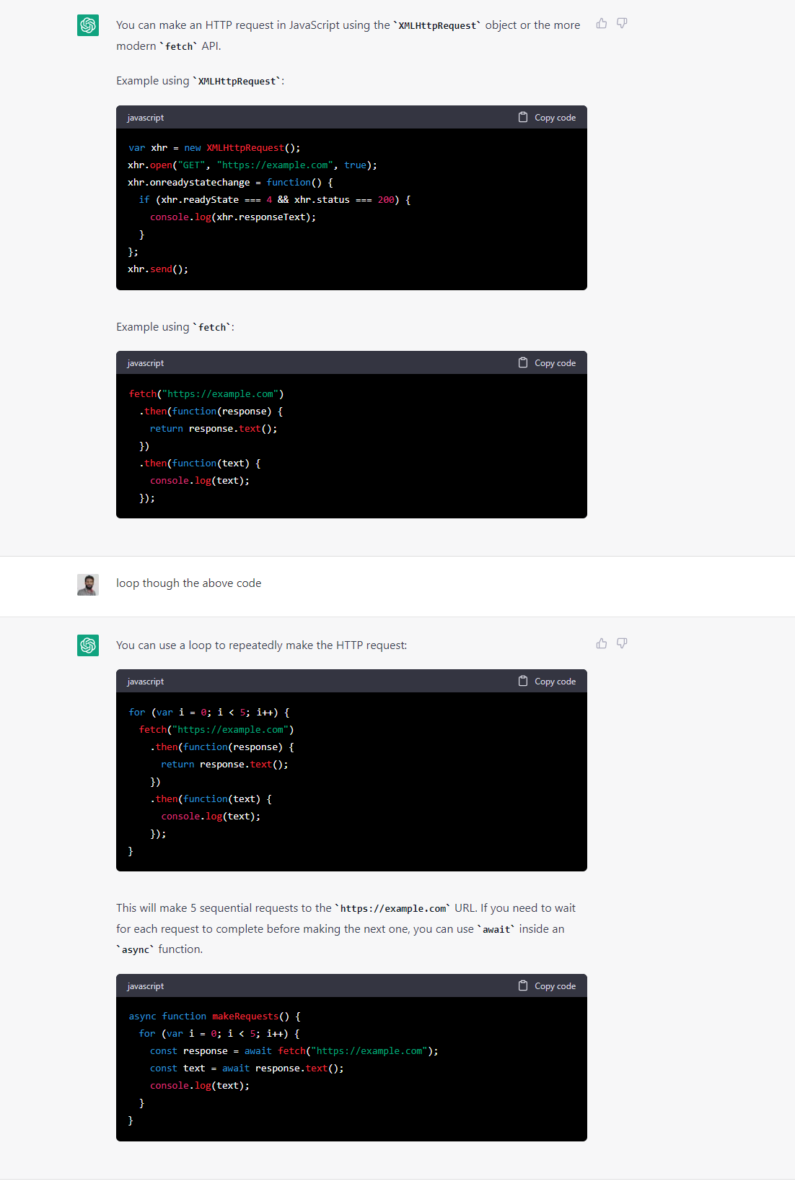The height and width of the screenshot is (1197, 795).
Task: Click the user profile avatar
Action: click(87, 585)
